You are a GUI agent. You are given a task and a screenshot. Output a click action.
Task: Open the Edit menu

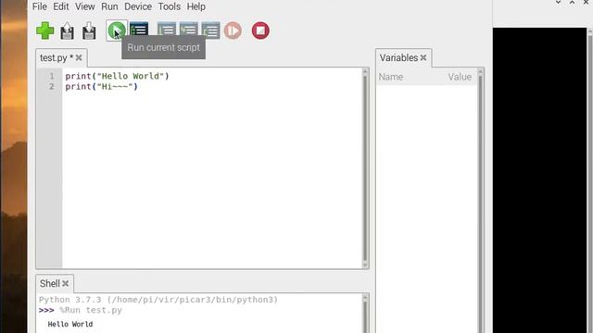point(61,6)
